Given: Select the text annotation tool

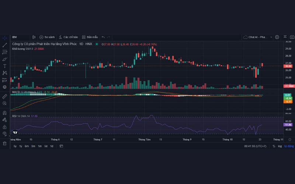Looking at the screenshot, I should pyautogui.click(x=5, y=66).
